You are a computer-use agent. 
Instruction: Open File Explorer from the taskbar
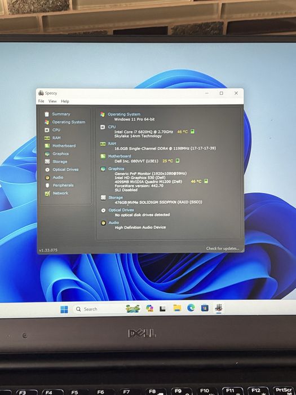click(177, 308)
